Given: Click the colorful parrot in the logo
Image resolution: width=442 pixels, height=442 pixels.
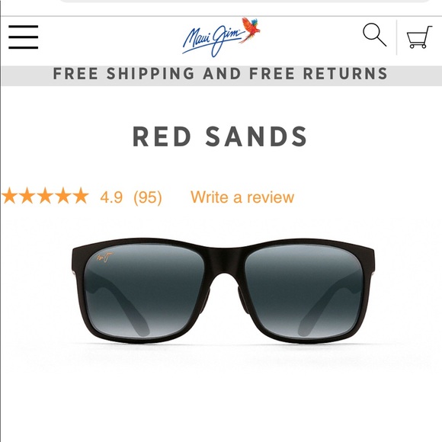Looking at the screenshot, I should coord(250,29).
